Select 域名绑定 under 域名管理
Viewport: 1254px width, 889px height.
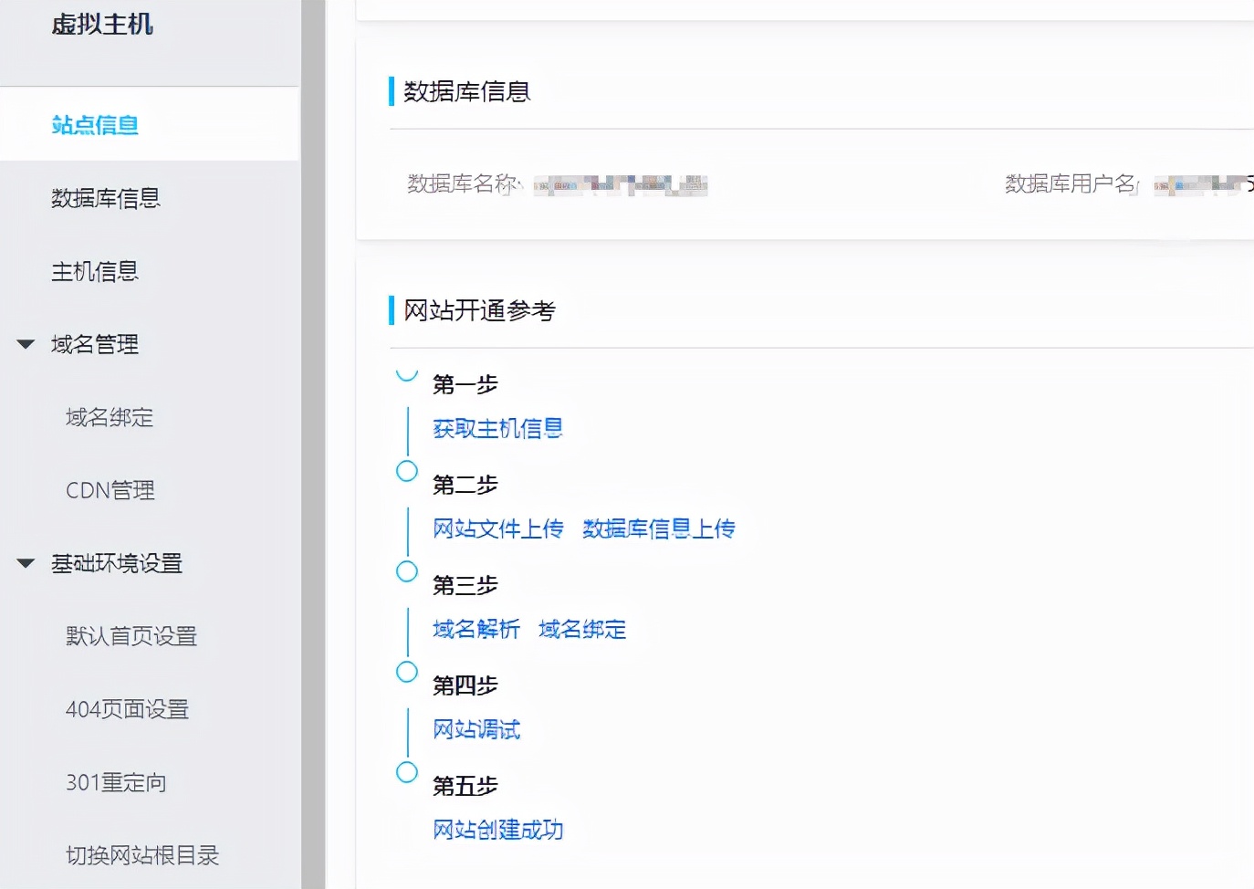point(109,418)
